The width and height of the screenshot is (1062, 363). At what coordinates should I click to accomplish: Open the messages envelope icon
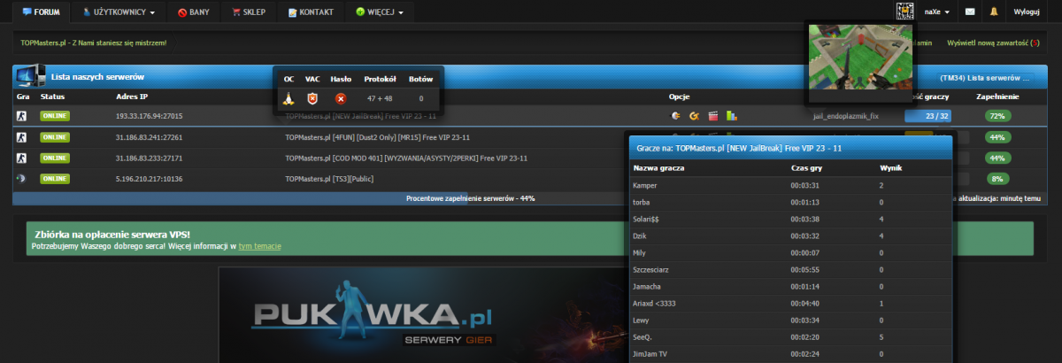coord(970,12)
